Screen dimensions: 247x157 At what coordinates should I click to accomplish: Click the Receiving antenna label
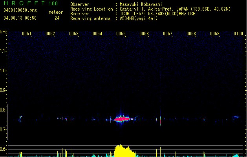point(90,18)
